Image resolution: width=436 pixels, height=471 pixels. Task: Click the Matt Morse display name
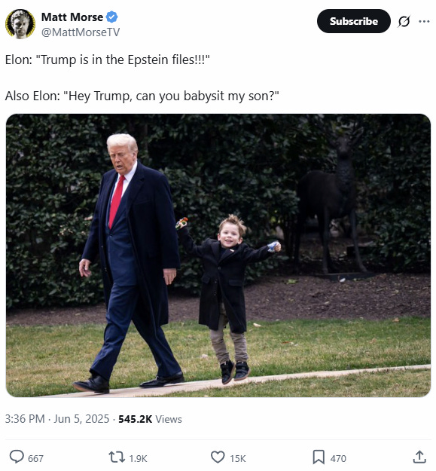(72, 17)
